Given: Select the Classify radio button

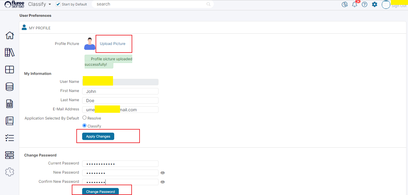Looking at the screenshot, I should [85, 126].
